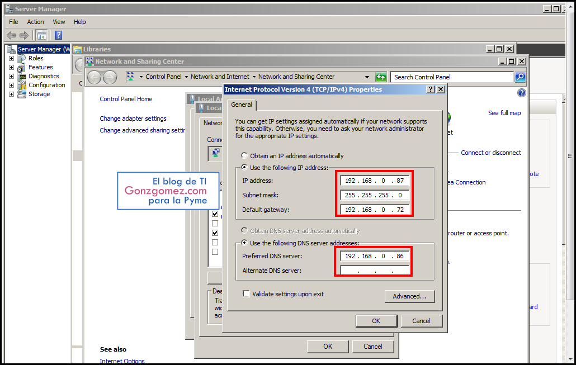Click the See full map link

tap(504, 113)
